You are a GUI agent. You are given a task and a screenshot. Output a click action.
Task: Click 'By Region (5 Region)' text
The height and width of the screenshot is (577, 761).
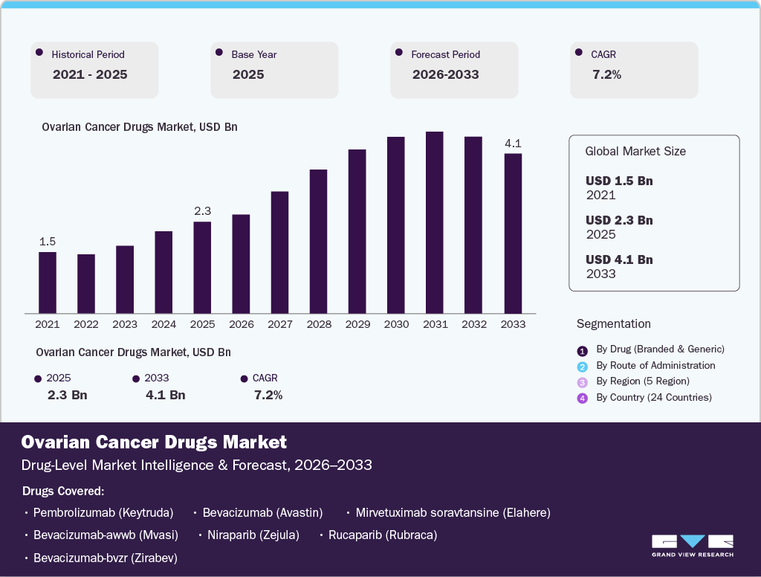pyautogui.click(x=643, y=381)
